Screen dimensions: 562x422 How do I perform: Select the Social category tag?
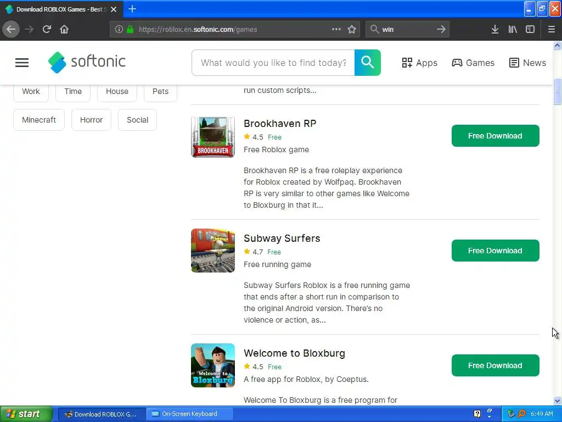(137, 120)
